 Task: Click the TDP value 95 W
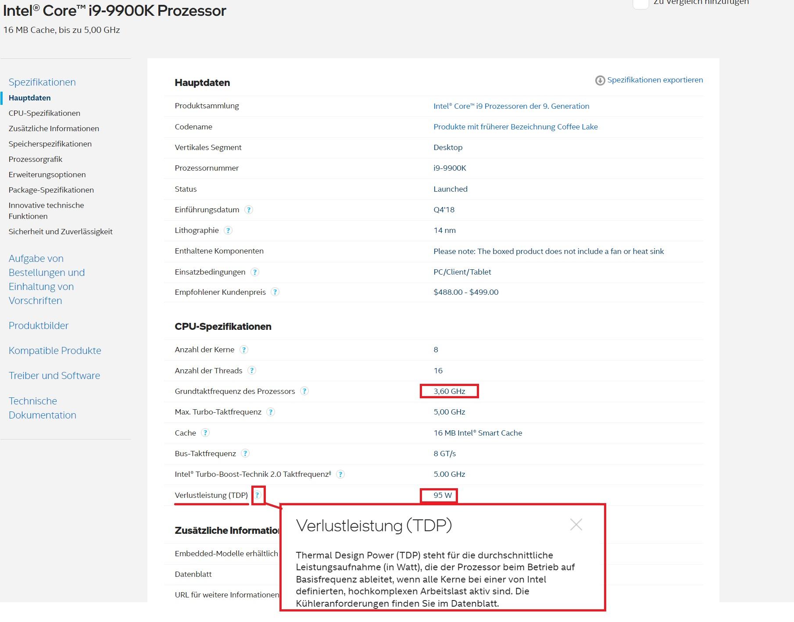coord(443,495)
